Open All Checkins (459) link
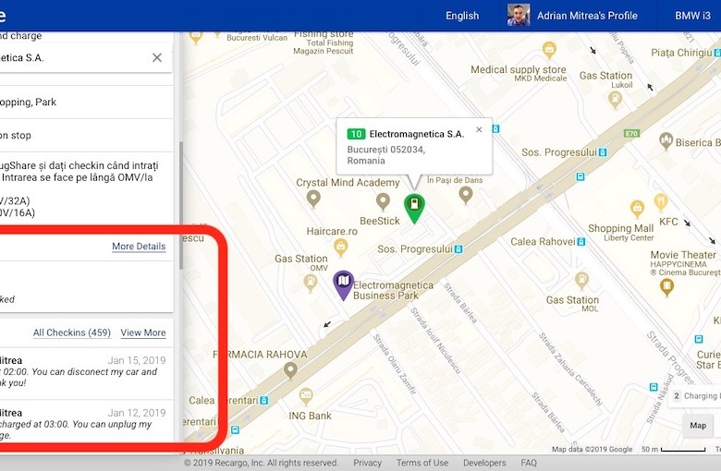The width and height of the screenshot is (721, 471). coord(72,332)
